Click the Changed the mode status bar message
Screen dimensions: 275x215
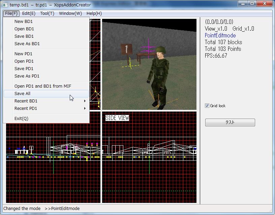pyautogui.click(x=41, y=209)
